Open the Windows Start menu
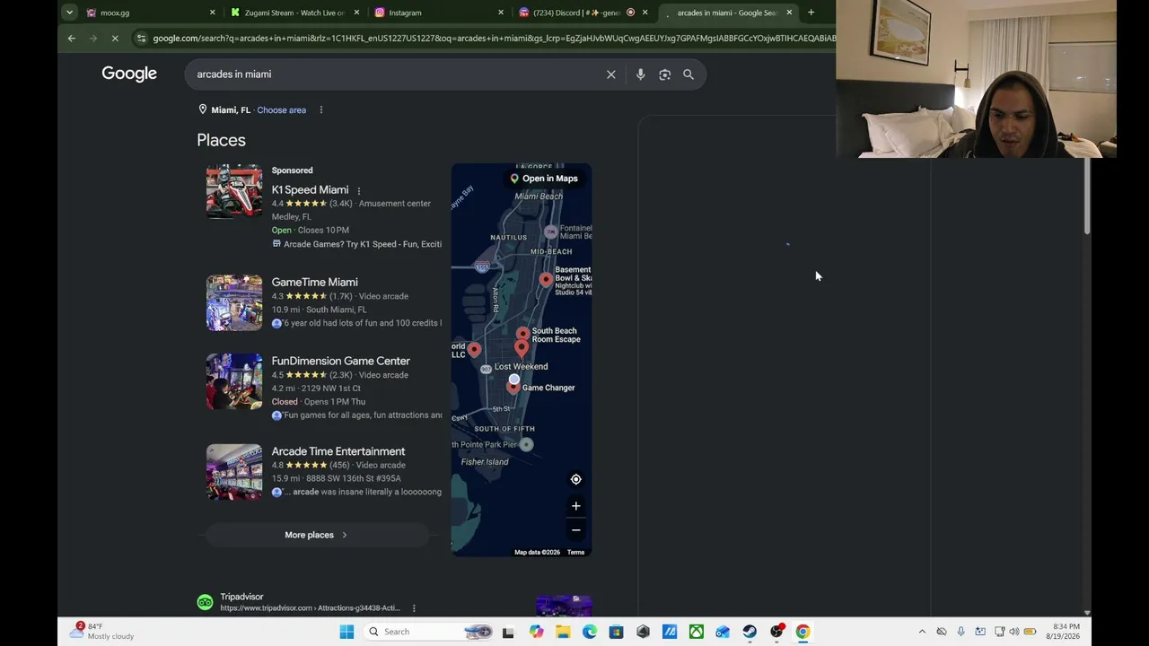 coord(346,632)
